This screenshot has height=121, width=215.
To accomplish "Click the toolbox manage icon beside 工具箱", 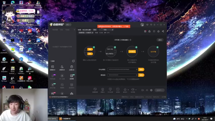I will pyautogui.click(x=73, y=61).
